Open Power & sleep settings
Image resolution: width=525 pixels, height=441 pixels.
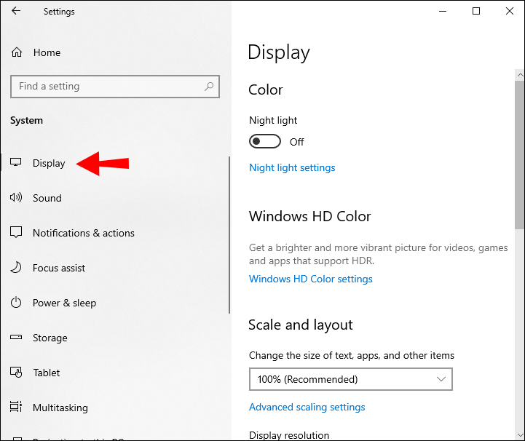[64, 303]
